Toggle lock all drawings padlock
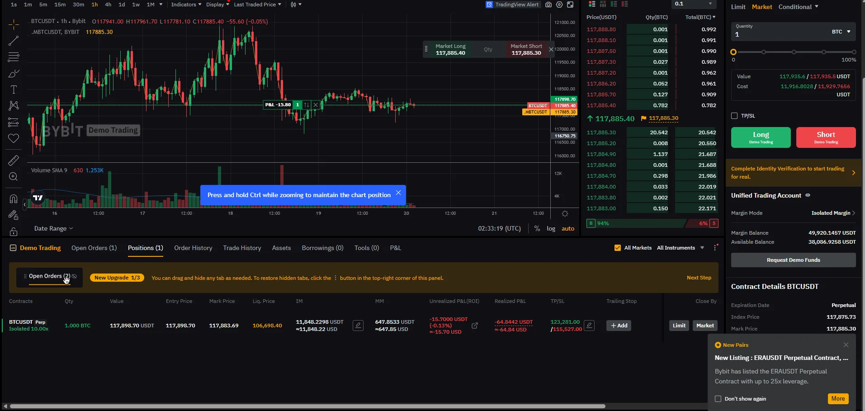This screenshot has height=411, width=865. point(14,231)
